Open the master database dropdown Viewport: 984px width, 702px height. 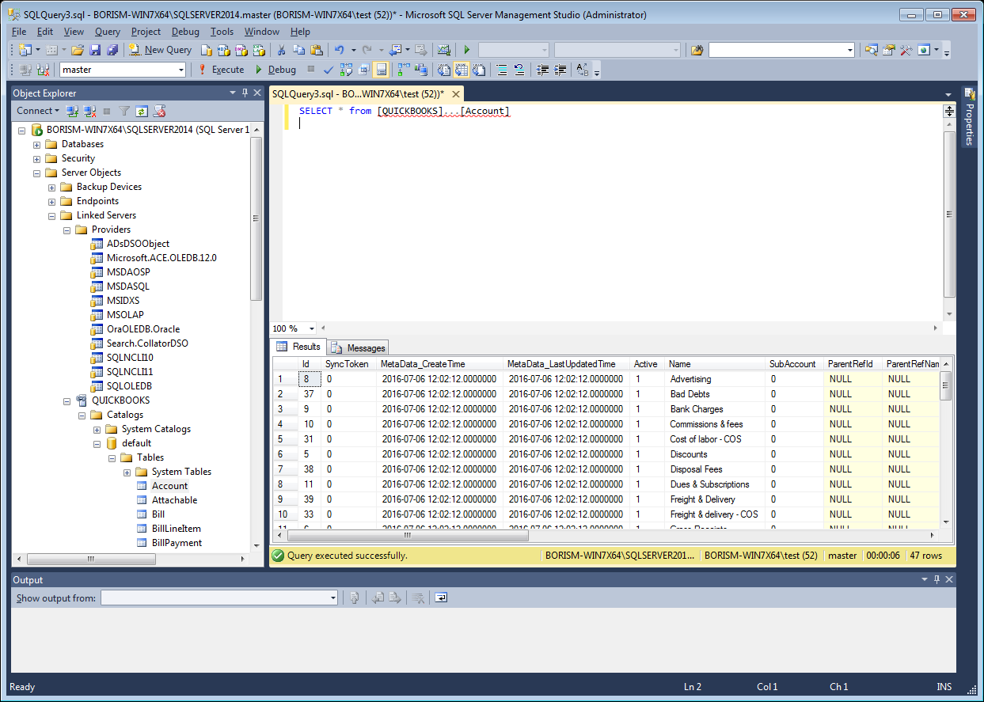click(x=181, y=70)
